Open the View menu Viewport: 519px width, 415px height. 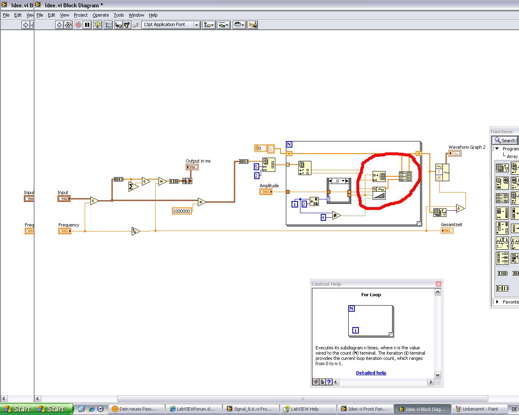pos(64,15)
